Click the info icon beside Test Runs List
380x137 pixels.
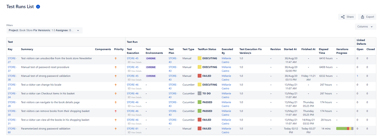pos(38,7)
